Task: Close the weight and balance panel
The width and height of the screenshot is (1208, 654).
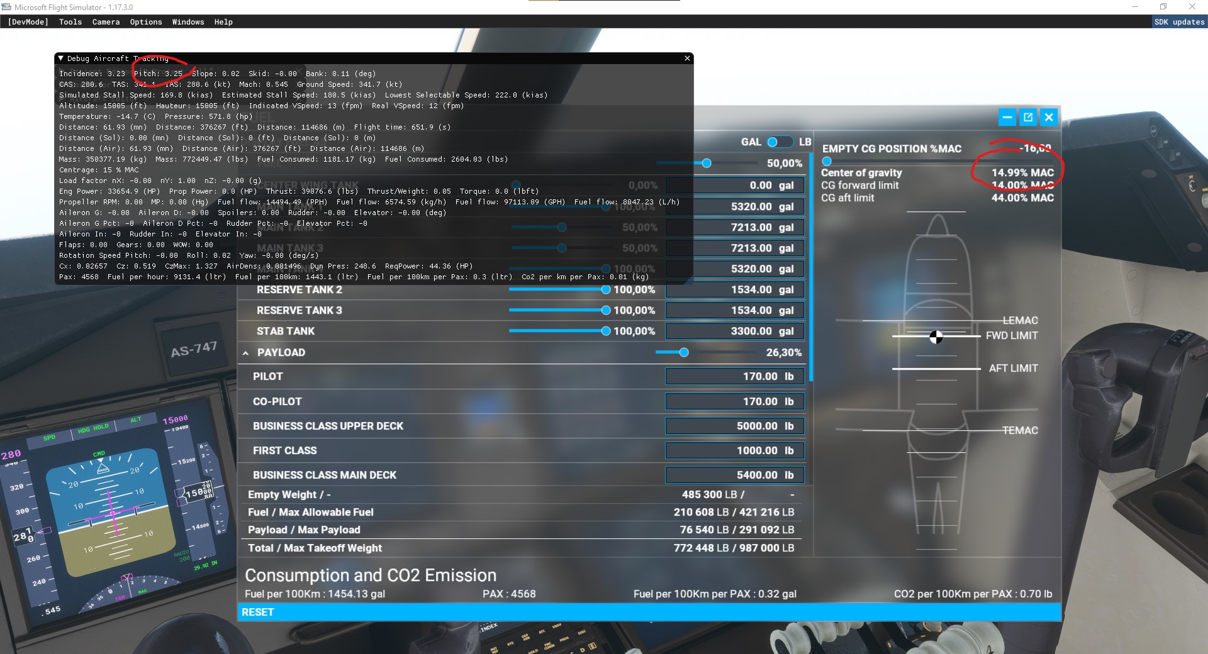Action: 1049,117
